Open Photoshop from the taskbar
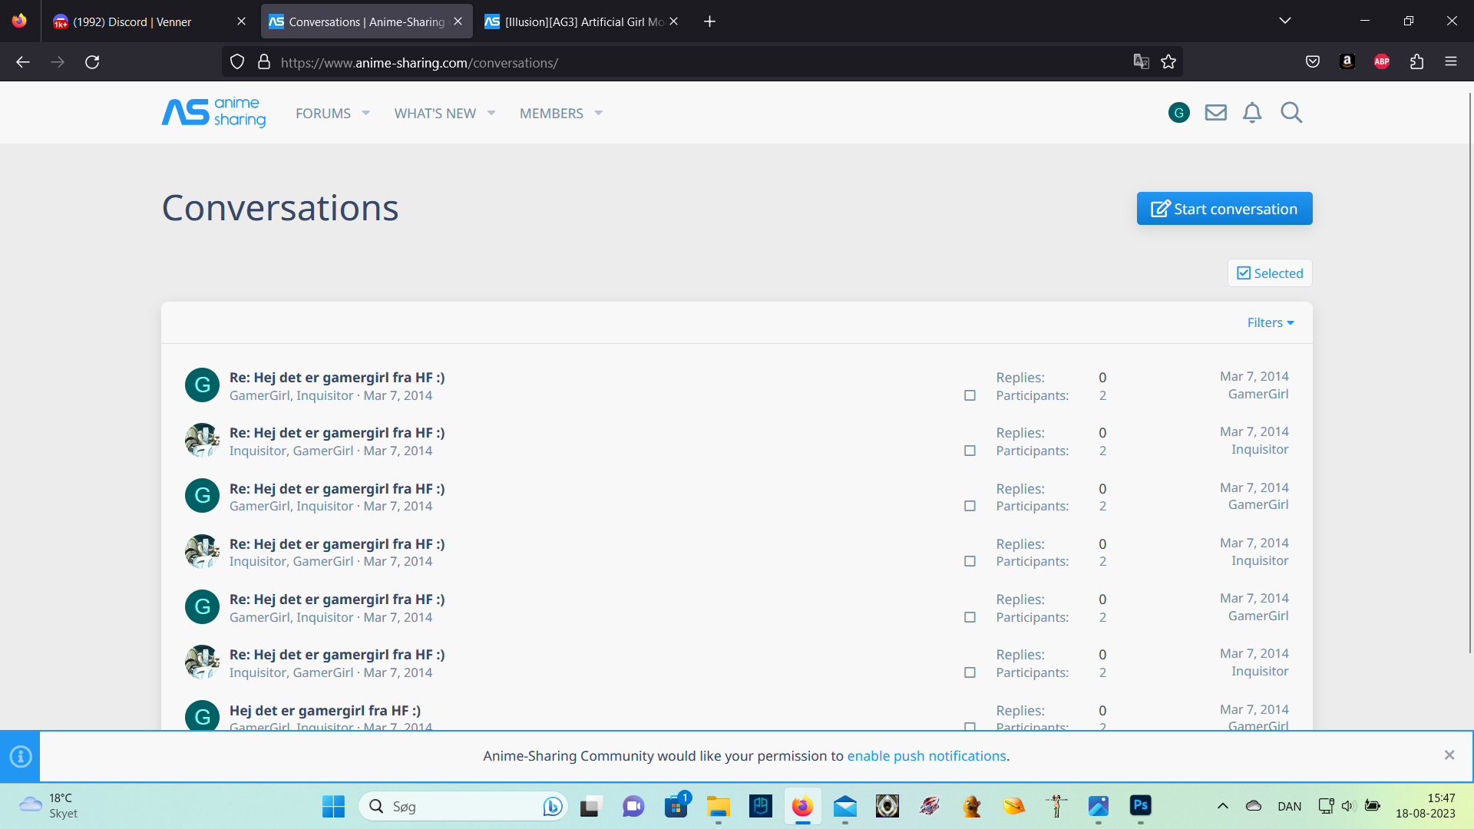Screen dimensions: 1474x829 tap(1140, 806)
